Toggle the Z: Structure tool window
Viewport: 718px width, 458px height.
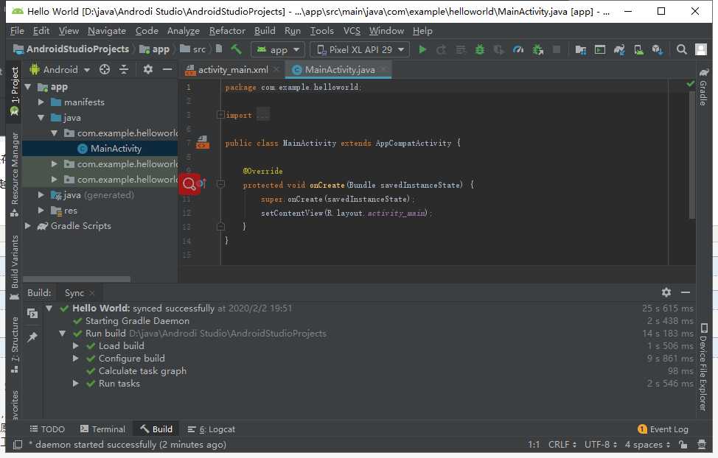14,345
